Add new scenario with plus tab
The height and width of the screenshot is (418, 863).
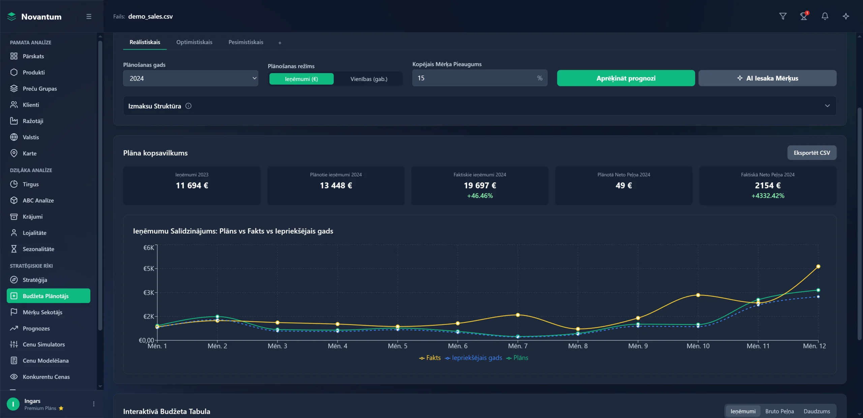(280, 43)
